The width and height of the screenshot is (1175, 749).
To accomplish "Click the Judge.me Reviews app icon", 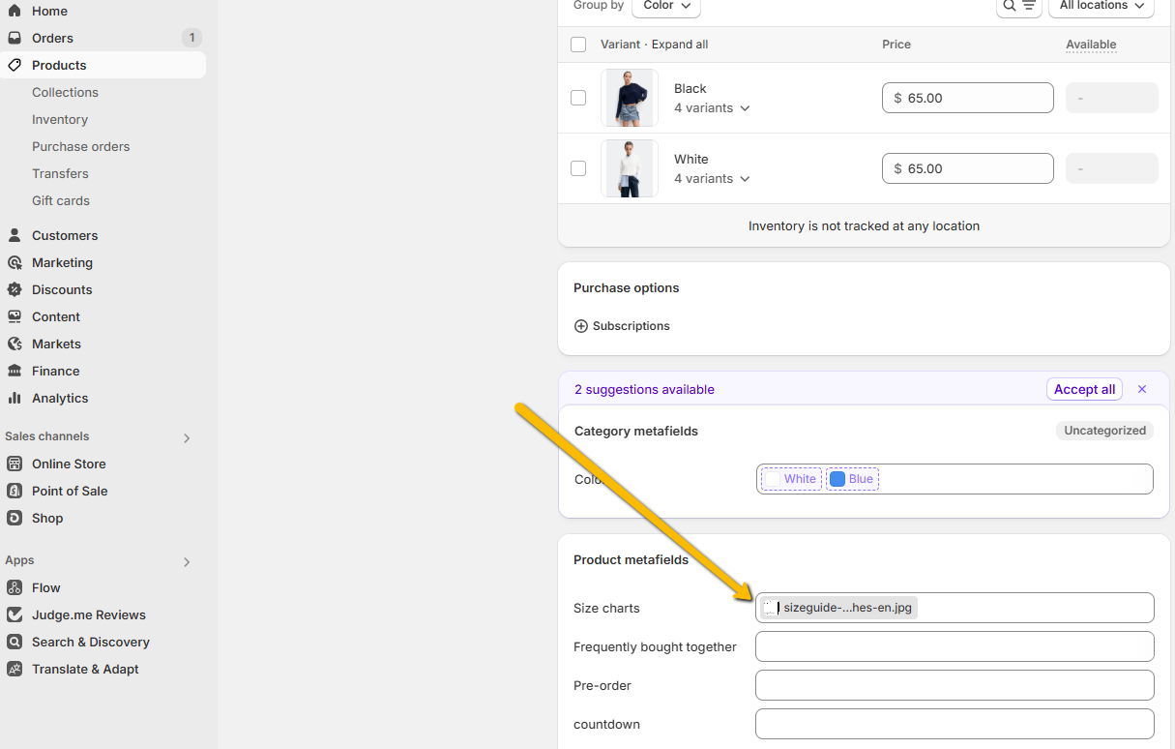I will point(15,614).
